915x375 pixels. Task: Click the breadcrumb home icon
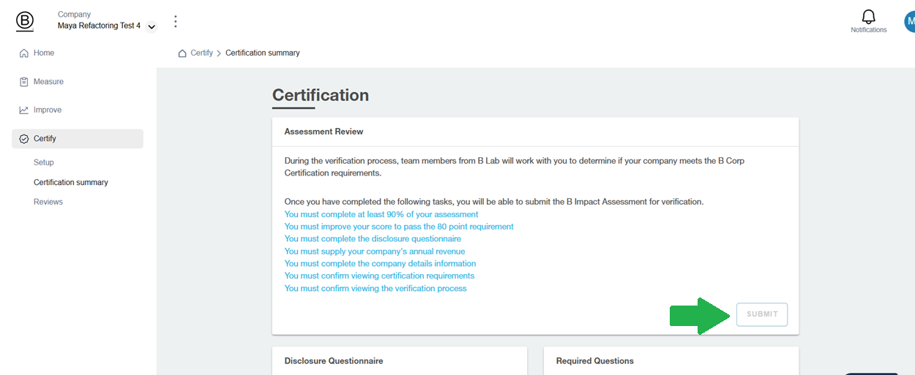coord(182,53)
